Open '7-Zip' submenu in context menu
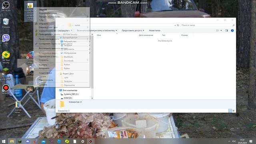 point(62,20)
